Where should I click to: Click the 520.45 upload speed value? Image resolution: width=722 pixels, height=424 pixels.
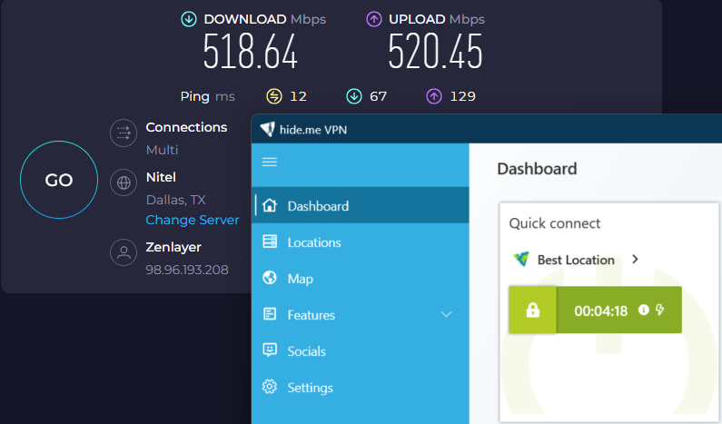pyautogui.click(x=436, y=52)
